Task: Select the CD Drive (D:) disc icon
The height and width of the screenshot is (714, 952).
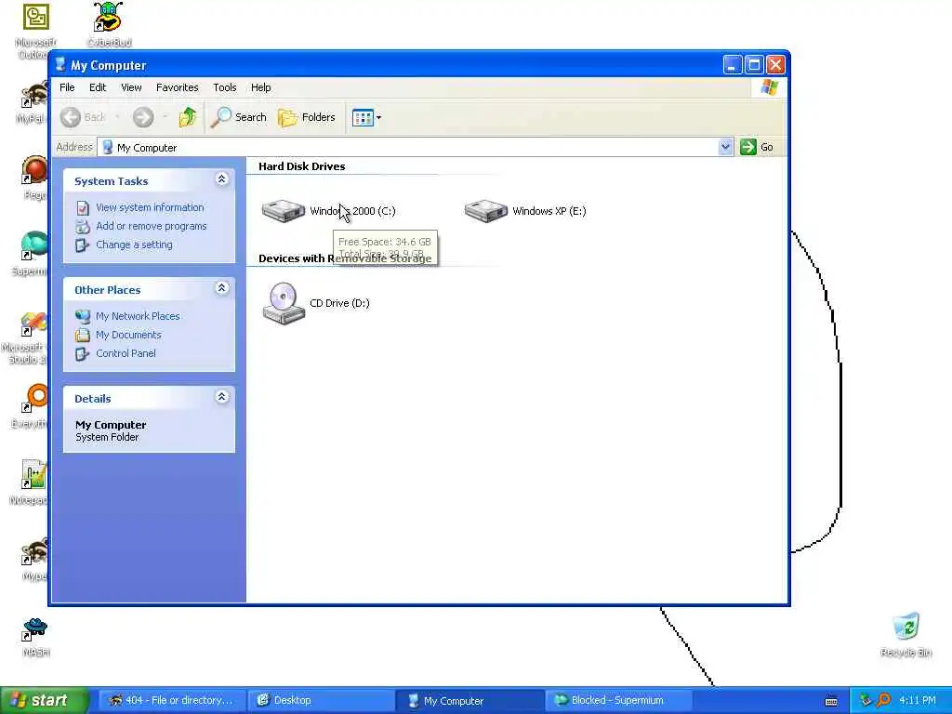Action: 284,303
